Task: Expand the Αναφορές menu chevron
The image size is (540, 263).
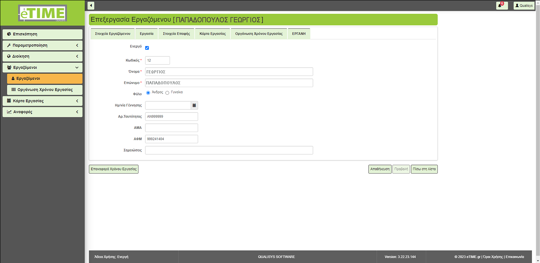Action: pyautogui.click(x=77, y=112)
